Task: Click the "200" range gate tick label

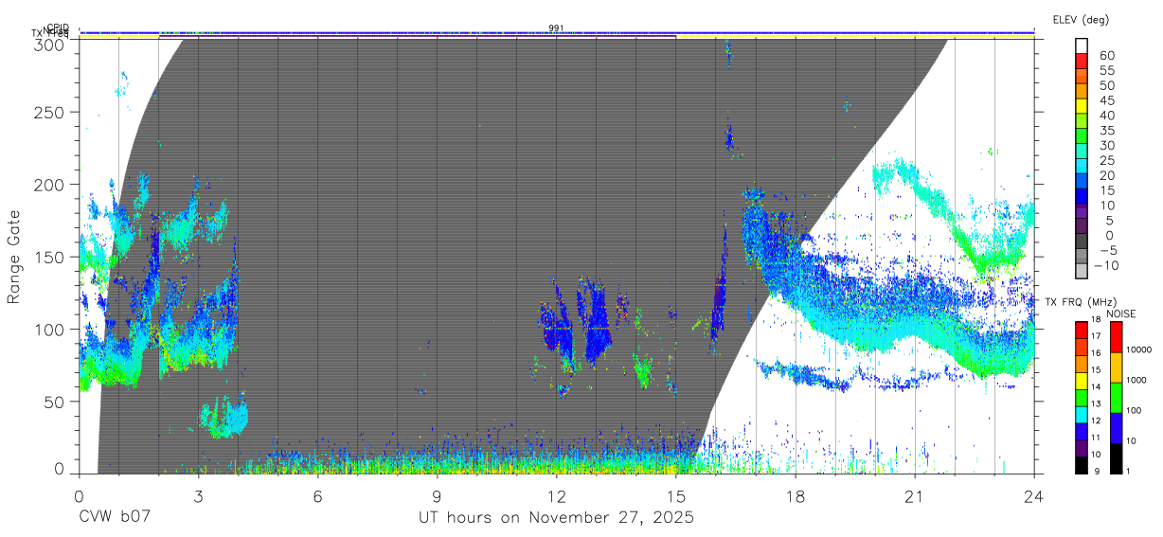Action: [x=48, y=185]
